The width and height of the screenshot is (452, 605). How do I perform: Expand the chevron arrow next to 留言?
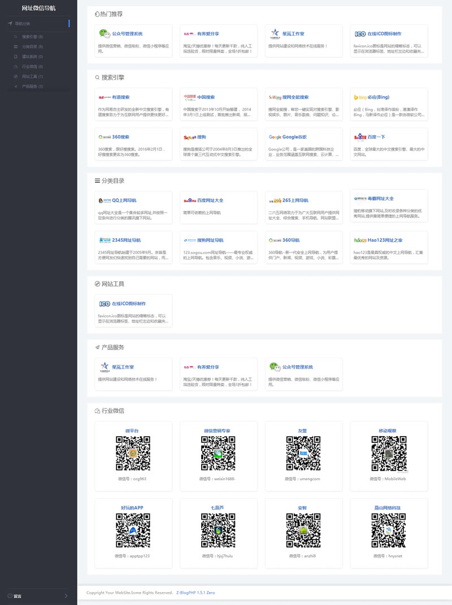(66, 596)
